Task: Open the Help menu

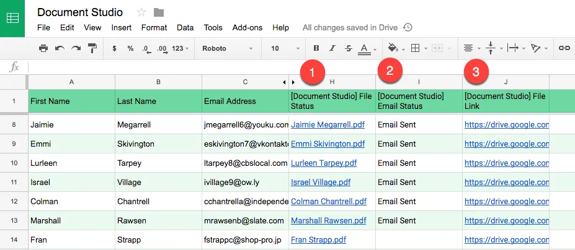Action: point(280,27)
